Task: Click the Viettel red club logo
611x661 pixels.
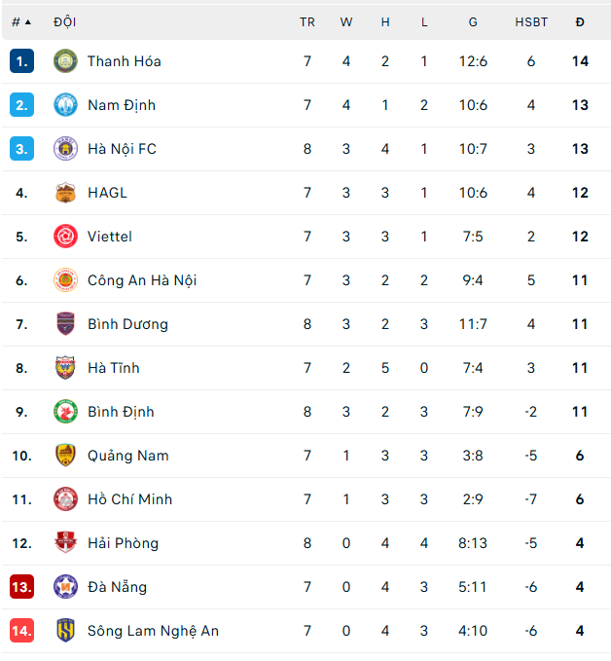Action: (65, 237)
